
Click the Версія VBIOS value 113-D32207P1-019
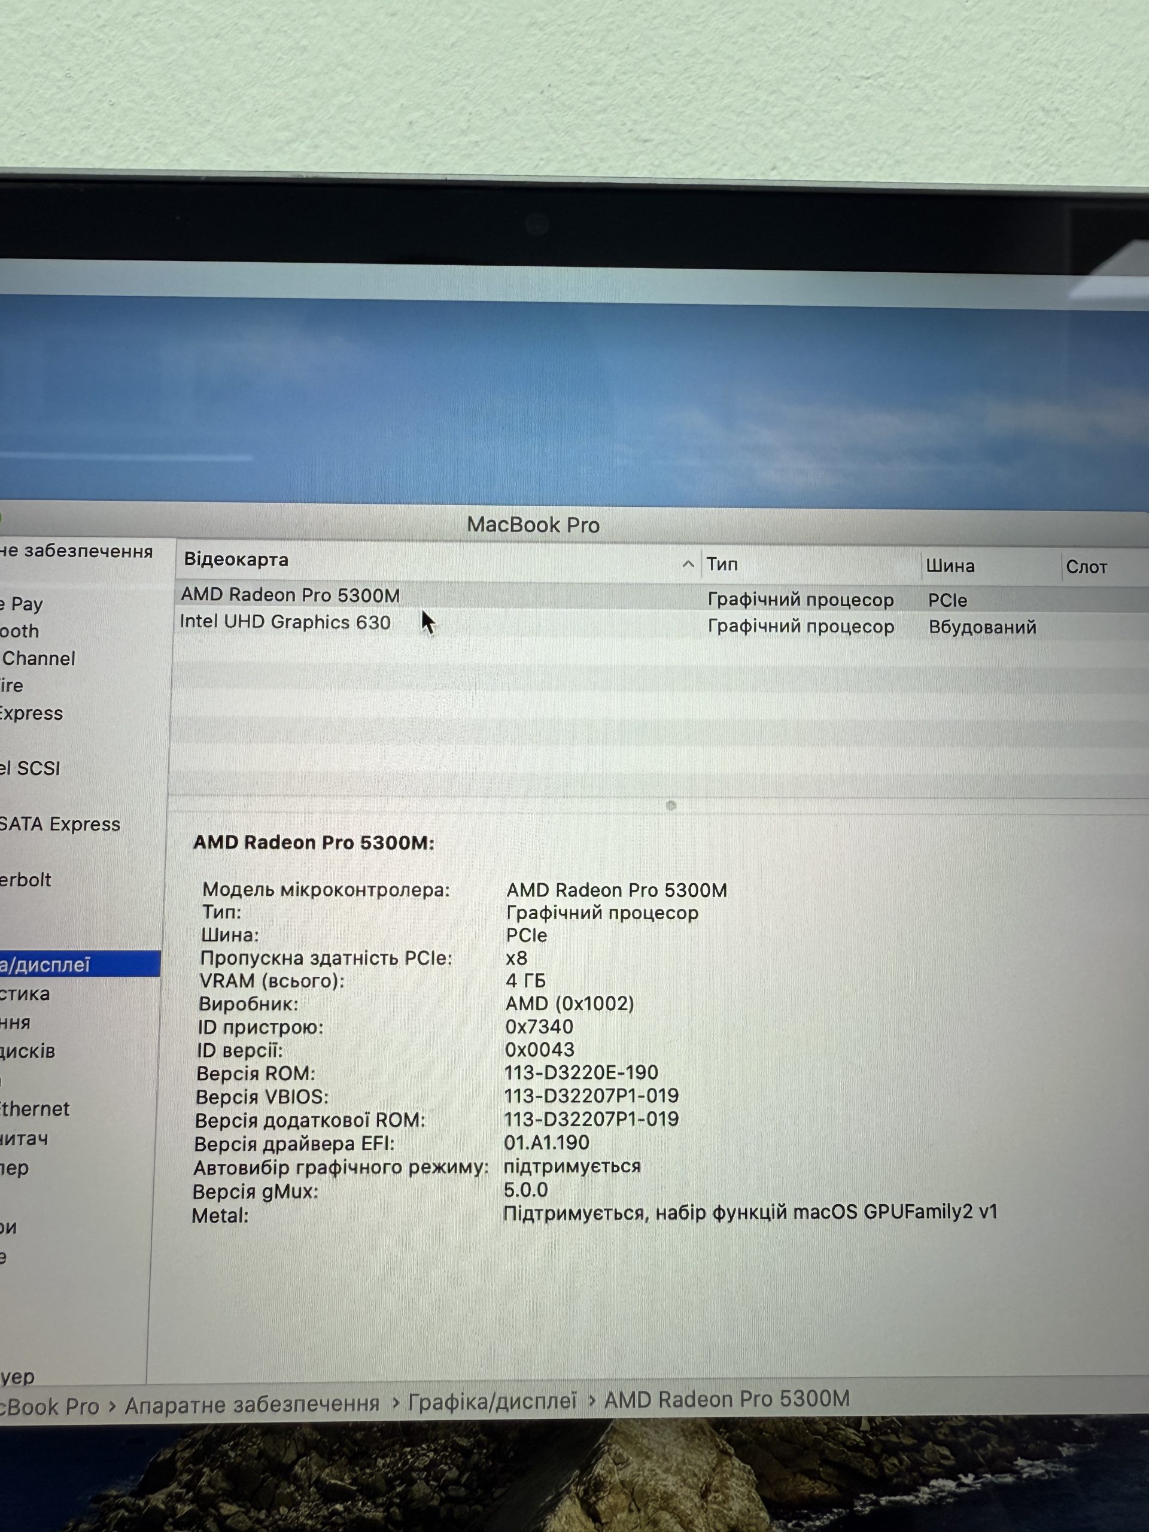tap(591, 1096)
